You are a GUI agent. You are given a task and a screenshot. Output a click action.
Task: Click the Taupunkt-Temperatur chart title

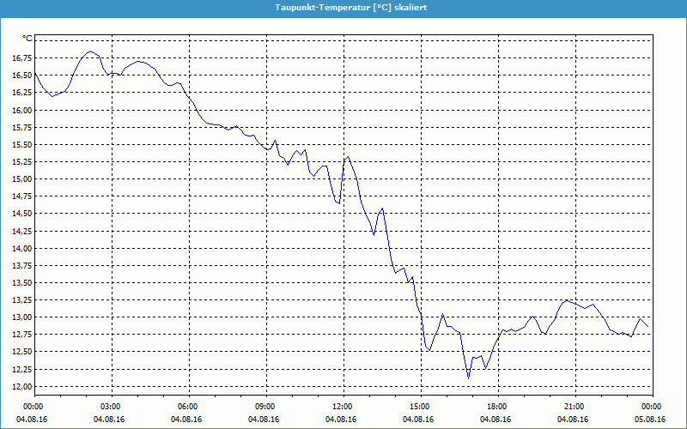click(x=343, y=7)
